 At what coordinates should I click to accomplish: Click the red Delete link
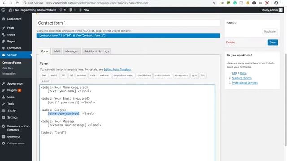pos(230,42)
